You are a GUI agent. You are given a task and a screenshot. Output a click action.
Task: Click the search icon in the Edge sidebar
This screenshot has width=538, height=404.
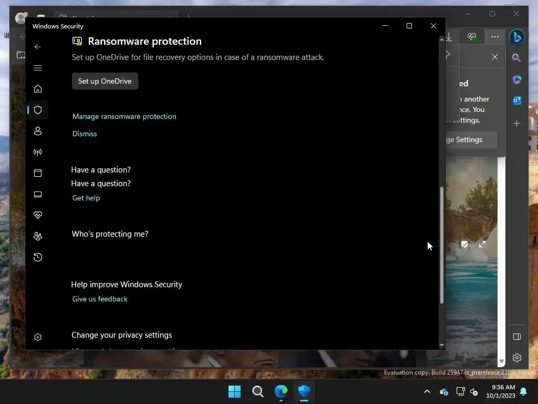click(516, 58)
